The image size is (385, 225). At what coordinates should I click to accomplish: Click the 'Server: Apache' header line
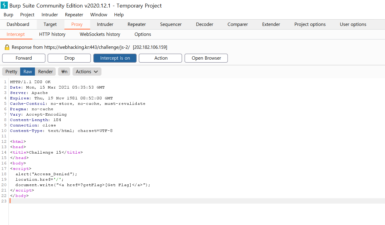29,93
